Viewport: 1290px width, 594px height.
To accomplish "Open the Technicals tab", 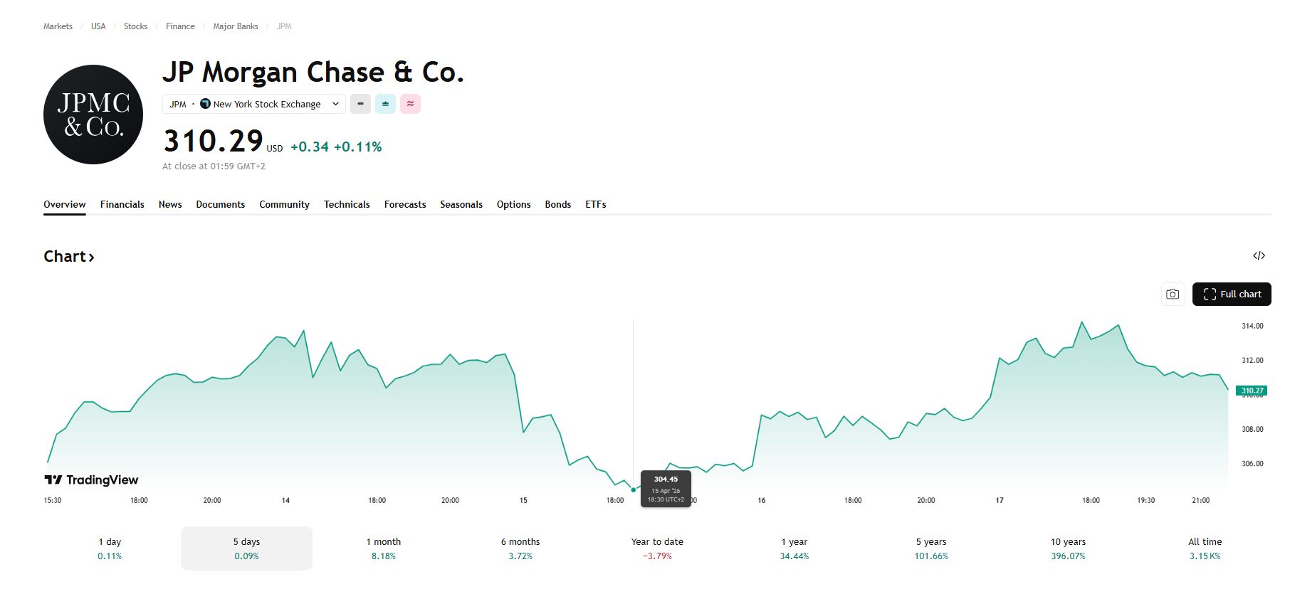I will [347, 204].
